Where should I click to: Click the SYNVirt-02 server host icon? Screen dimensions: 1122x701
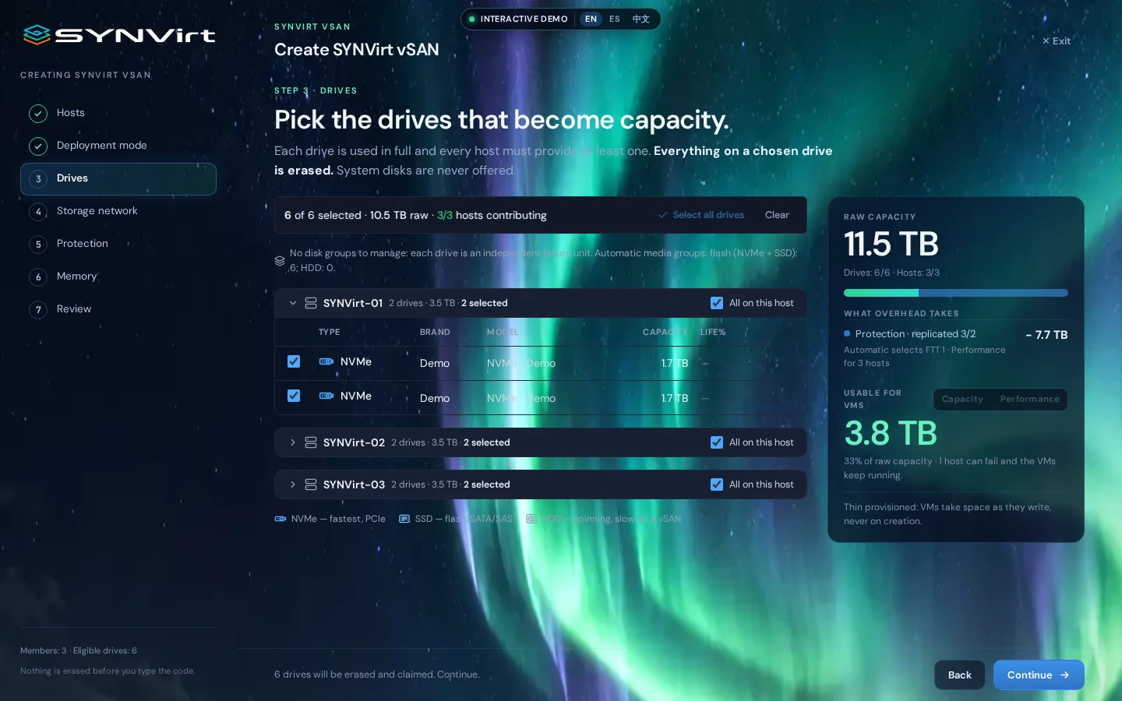pos(310,442)
